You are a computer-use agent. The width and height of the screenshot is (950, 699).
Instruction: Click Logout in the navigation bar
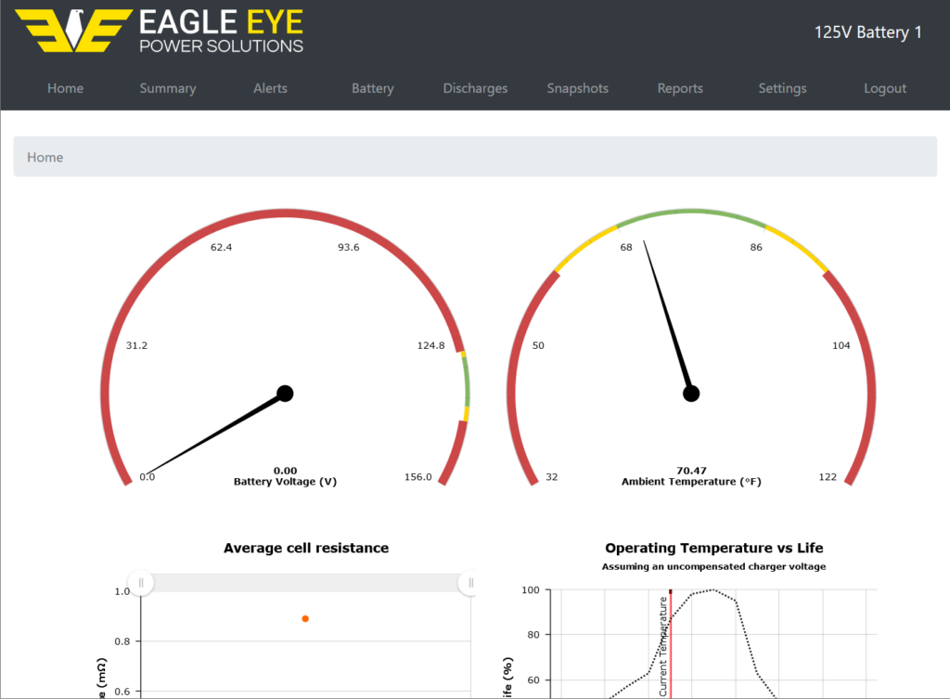click(x=885, y=88)
